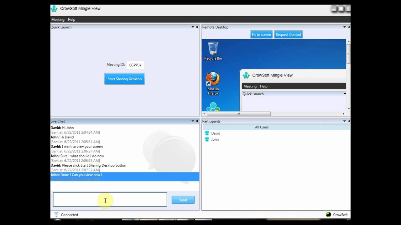Screen dimensions: 401x225
Task: Select participant David's user icon
Action: [207, 133]
